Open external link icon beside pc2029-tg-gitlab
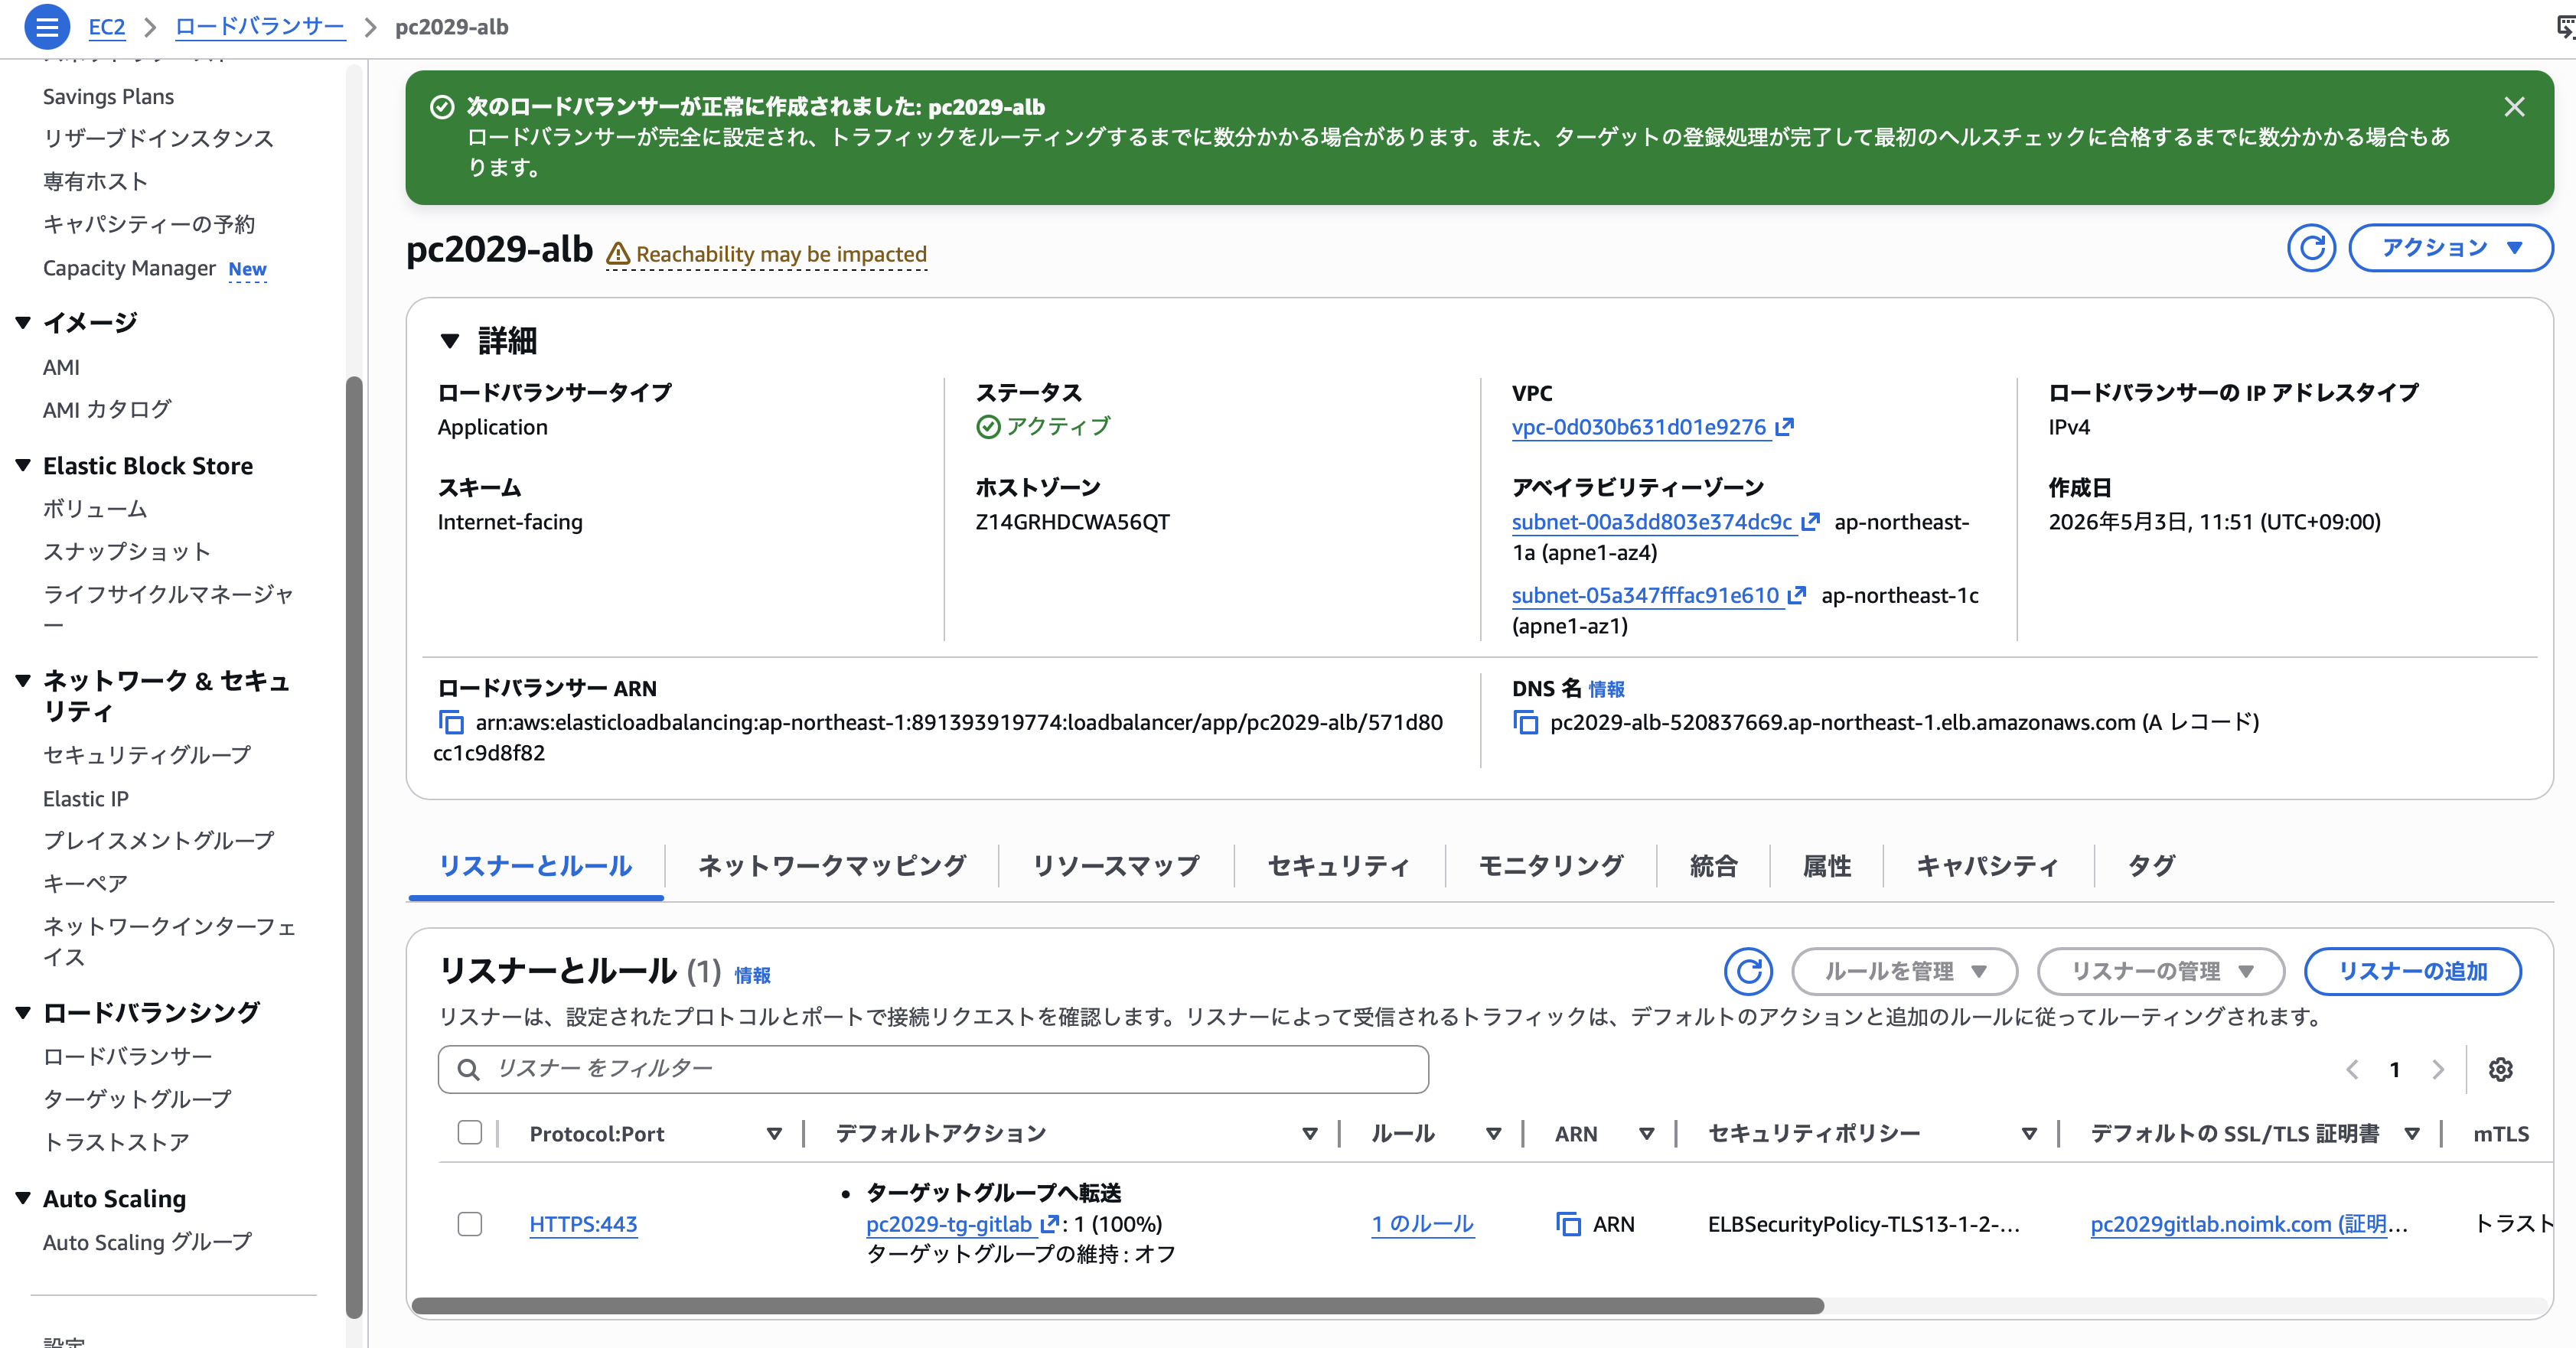Viewport: 2576px width, 1348px height. coord(1049,1224)
